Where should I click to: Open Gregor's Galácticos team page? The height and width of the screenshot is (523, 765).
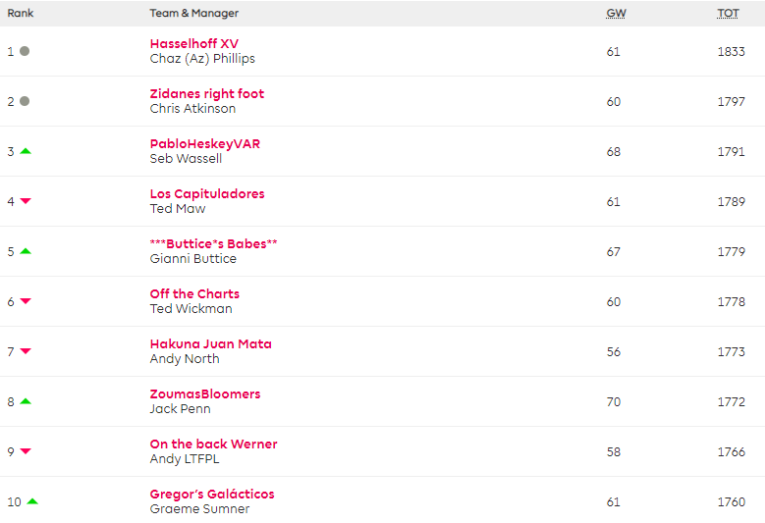[x=211, y=495]
